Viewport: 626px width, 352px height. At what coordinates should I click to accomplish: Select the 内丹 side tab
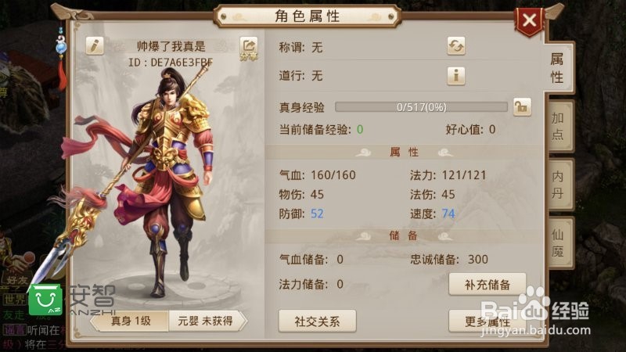coord(557,184)
